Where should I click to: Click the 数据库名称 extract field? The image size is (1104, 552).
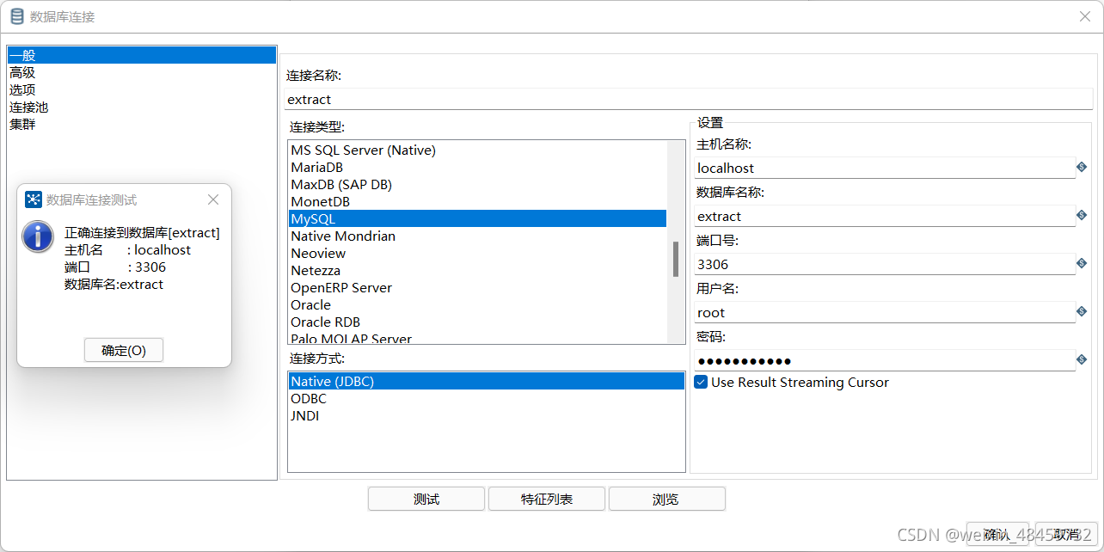885,216
